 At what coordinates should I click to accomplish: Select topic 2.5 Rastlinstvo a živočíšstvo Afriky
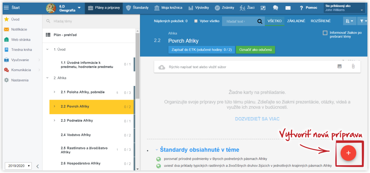coord(84,150)
